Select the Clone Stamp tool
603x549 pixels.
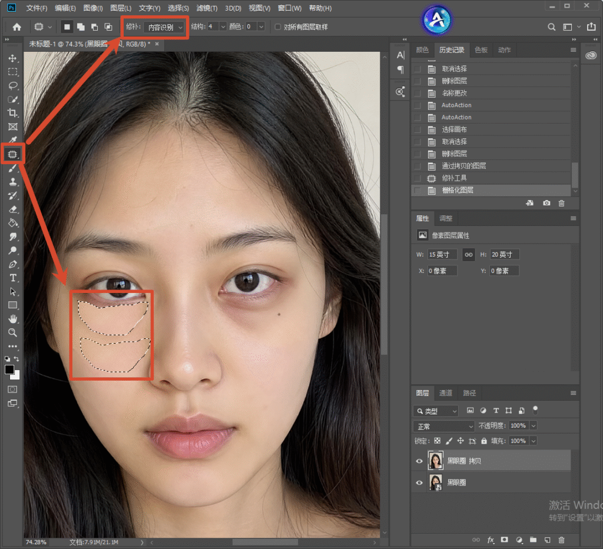(13, 182)
